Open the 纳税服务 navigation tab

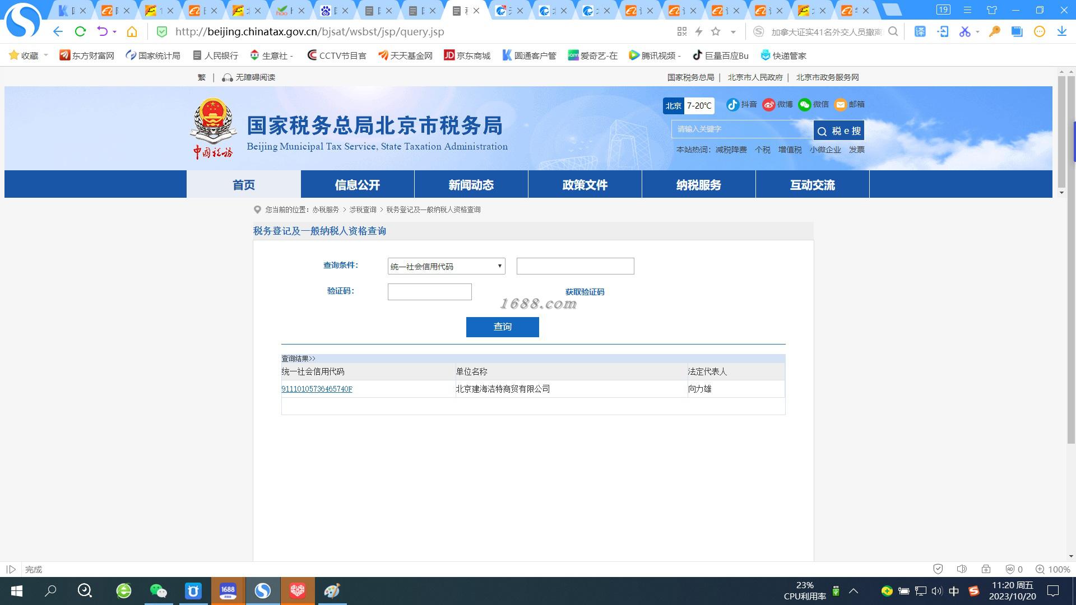(x=699, y=184)
